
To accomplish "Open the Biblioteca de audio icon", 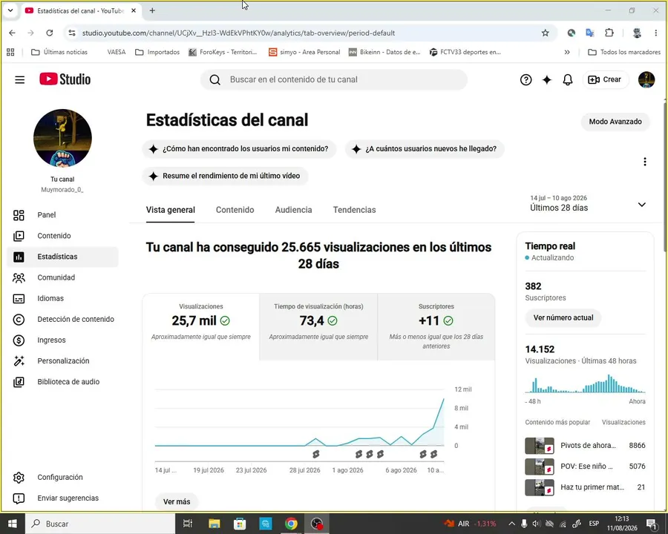I will coord(19,382).
